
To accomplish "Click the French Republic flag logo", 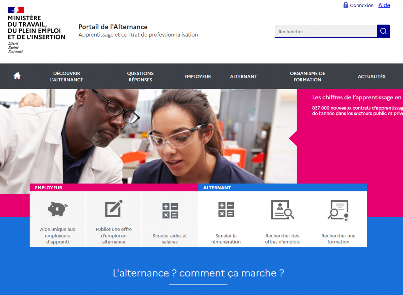I will (x=16, y=10).
